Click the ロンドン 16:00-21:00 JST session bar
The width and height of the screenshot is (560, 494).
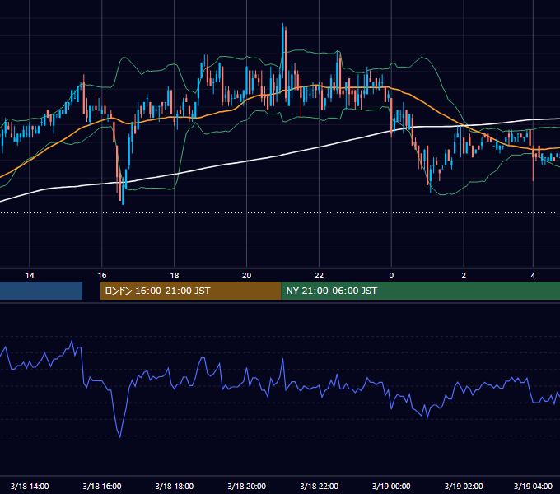[191, 291]
